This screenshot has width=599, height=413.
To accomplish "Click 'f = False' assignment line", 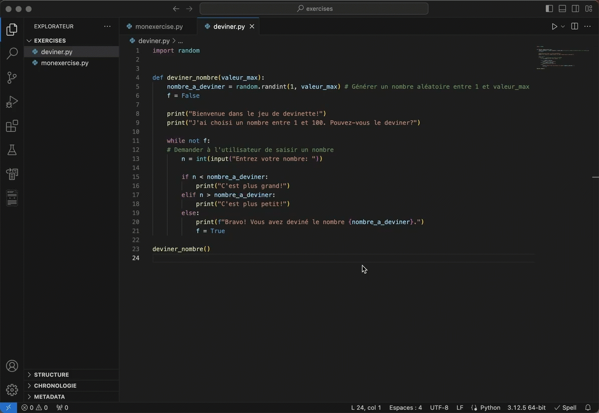I will [x=183, y=95].
